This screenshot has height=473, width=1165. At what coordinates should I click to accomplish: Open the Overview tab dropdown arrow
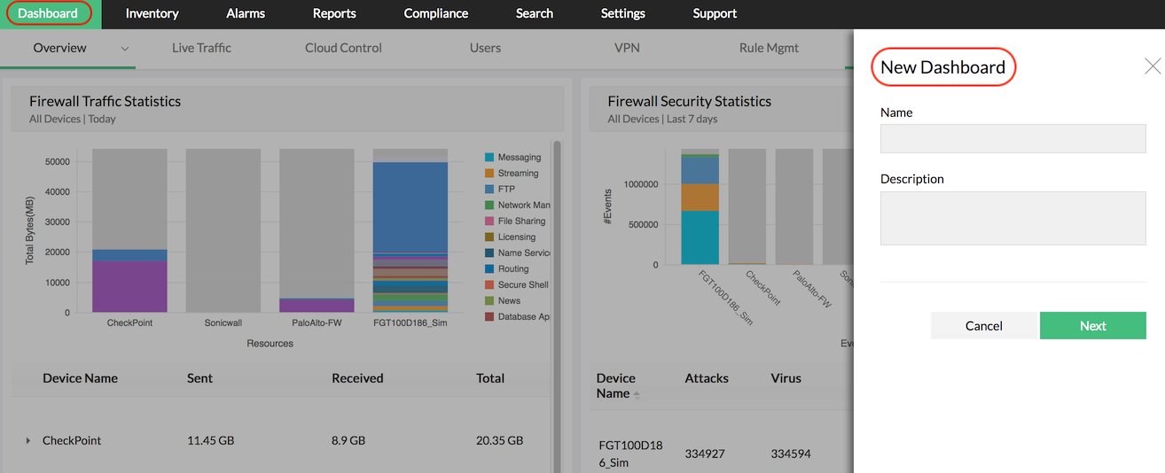tap(125, 49)
